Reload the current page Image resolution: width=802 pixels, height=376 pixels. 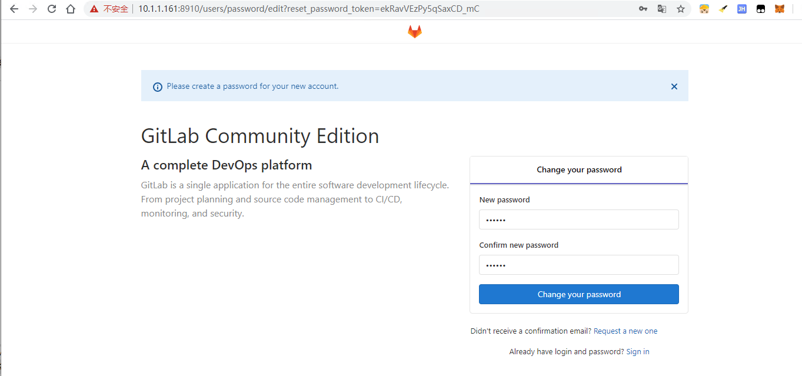click(x=52, y=9)
